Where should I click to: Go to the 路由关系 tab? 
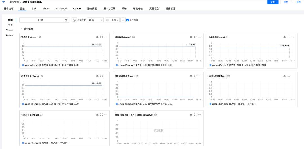pos(92,8)
